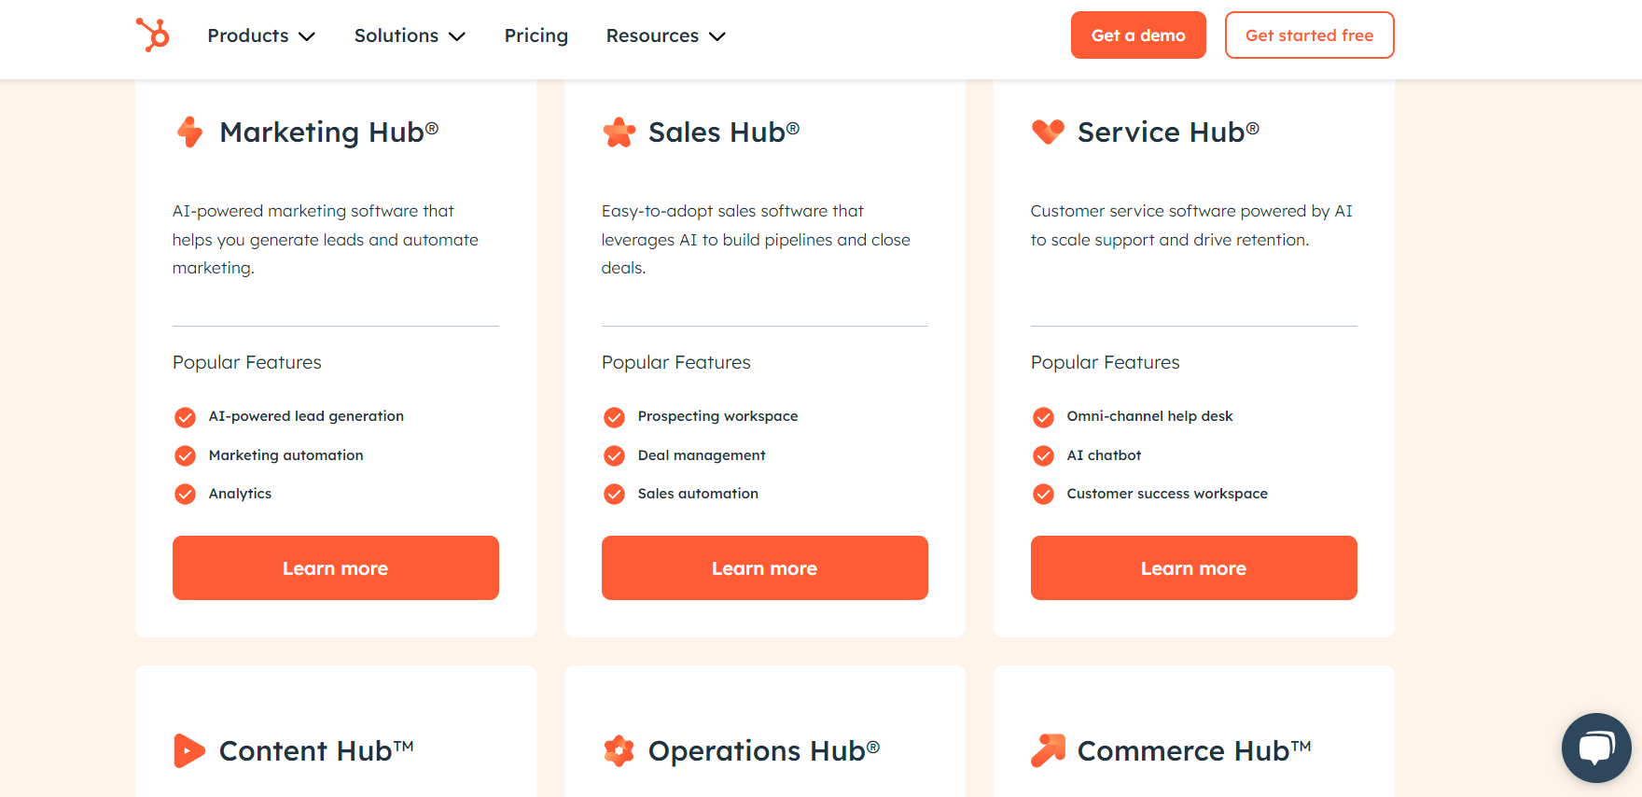This screenshot has height=797, width=1642.
Task: Click the Get a demo button
Action: [x=1138, y=35]
